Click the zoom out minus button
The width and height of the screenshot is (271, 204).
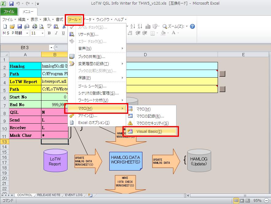(266, 201)
